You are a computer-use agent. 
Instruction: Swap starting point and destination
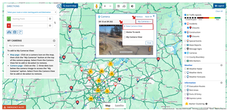[55, 23]
